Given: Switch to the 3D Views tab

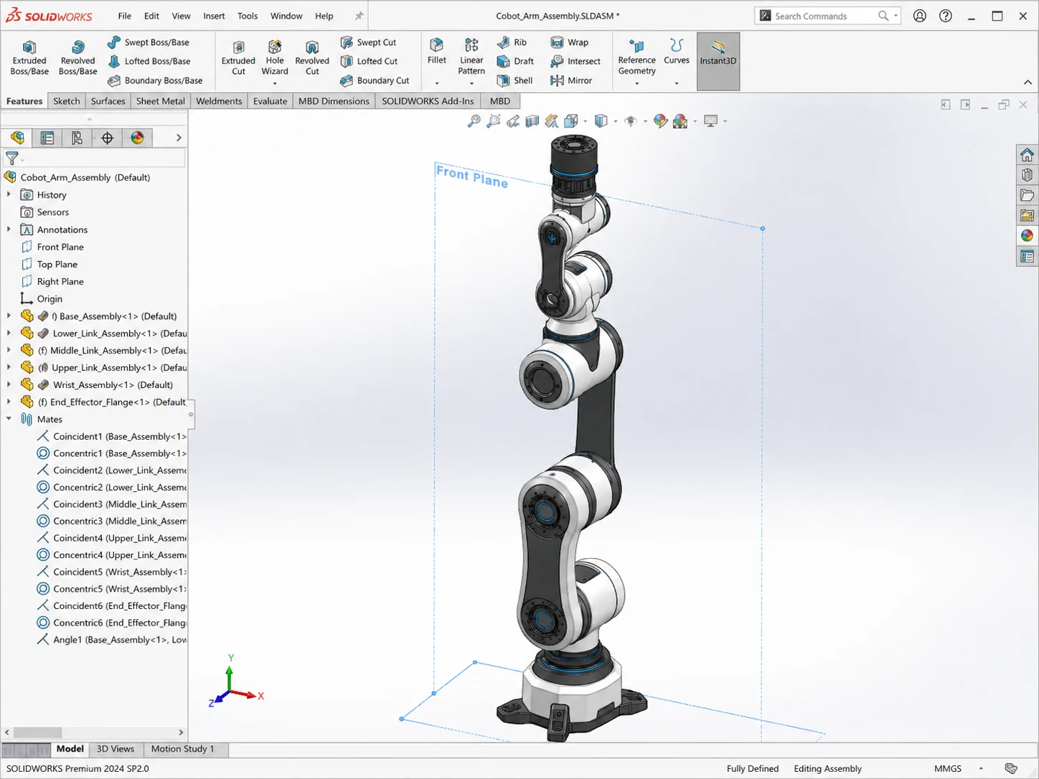Looking at the screenshot, I should 116,749.
